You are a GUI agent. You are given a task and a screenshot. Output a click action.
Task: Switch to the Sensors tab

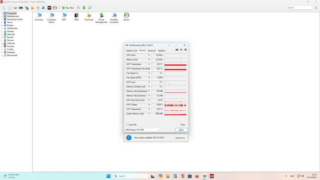tap(142, 50)
